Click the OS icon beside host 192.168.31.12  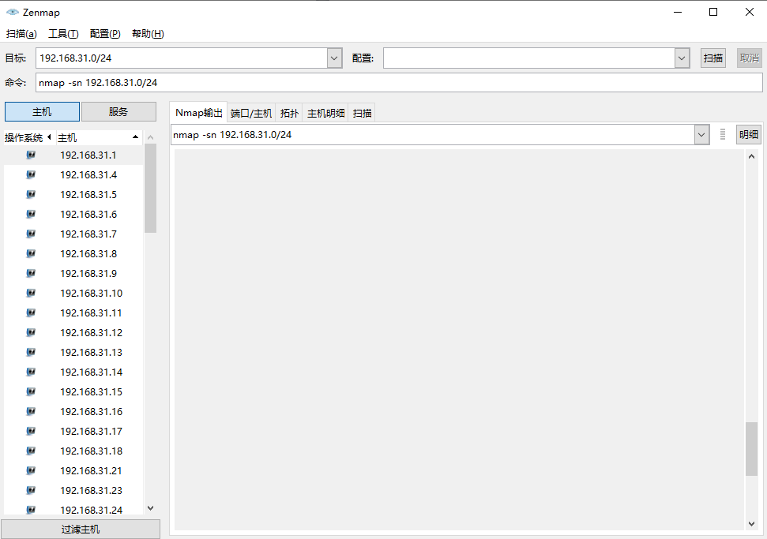[31, 332]
